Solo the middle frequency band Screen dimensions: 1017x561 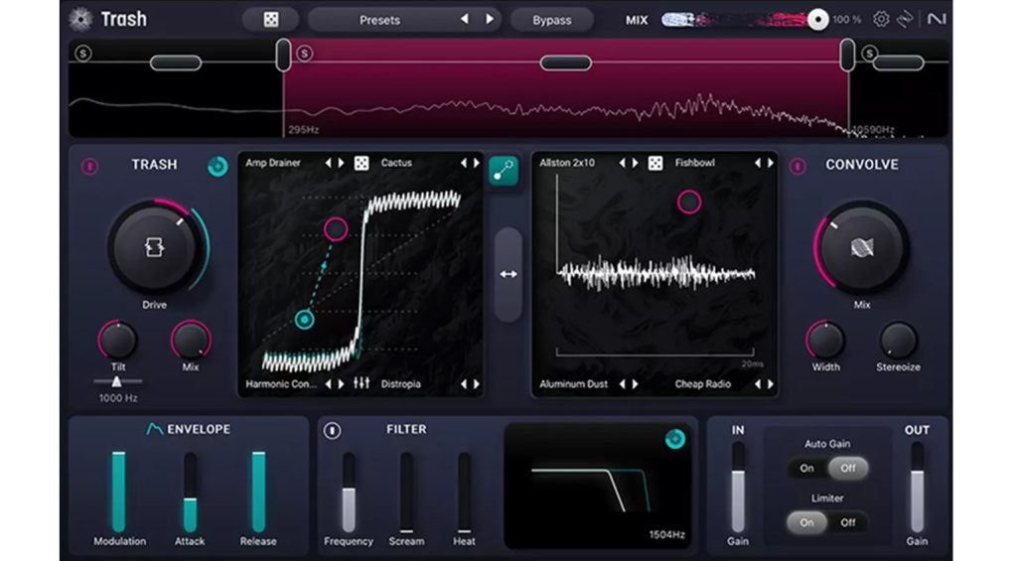click(304, 54)
